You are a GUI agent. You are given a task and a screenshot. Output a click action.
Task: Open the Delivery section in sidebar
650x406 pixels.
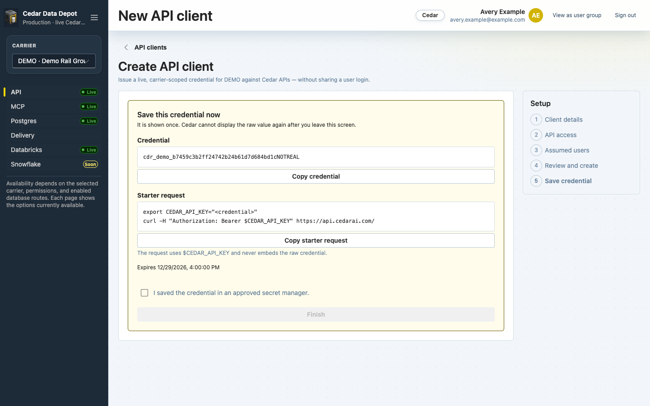point(54,135)
